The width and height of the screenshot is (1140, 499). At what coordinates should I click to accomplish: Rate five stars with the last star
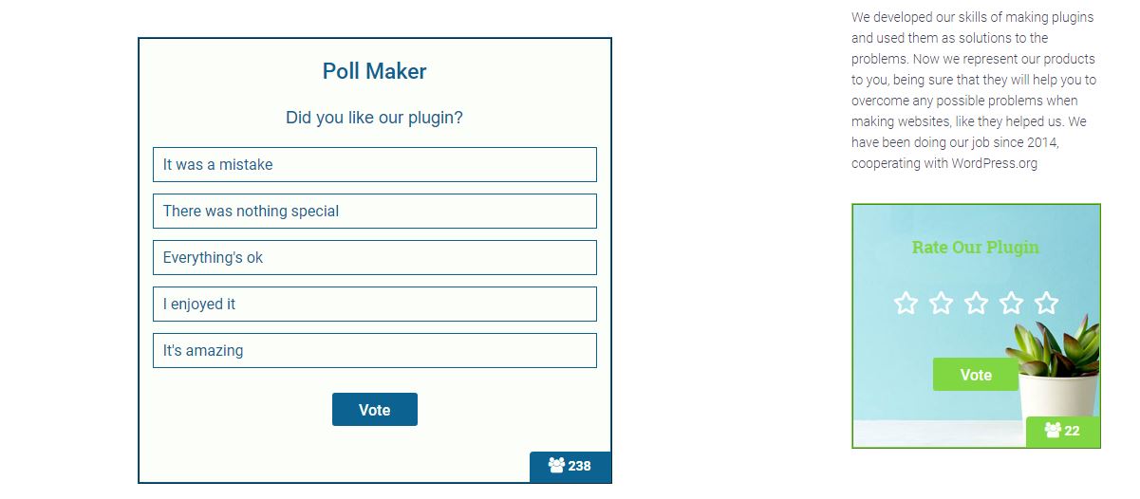tap(1046, 303)
